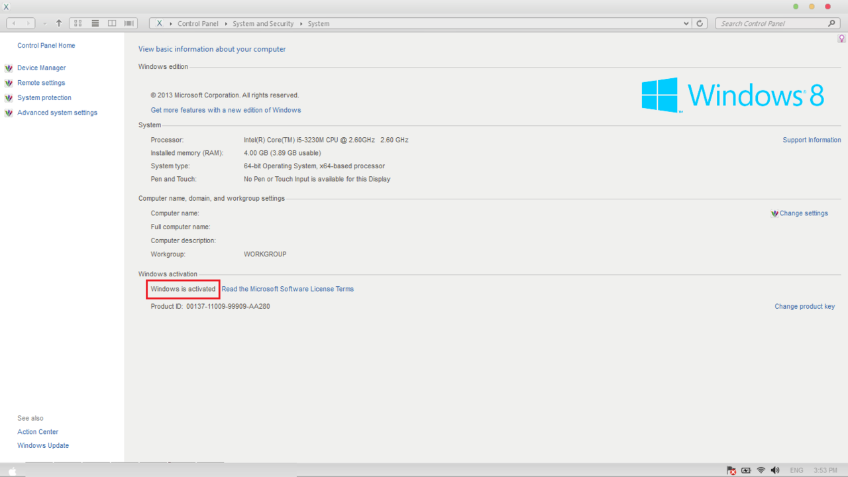
Task: Read the Microsoft Software License Terms
Action: [288, 289]
